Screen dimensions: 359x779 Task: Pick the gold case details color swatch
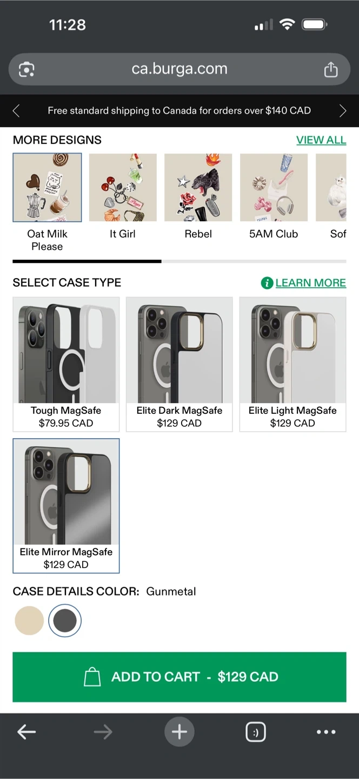29,620
